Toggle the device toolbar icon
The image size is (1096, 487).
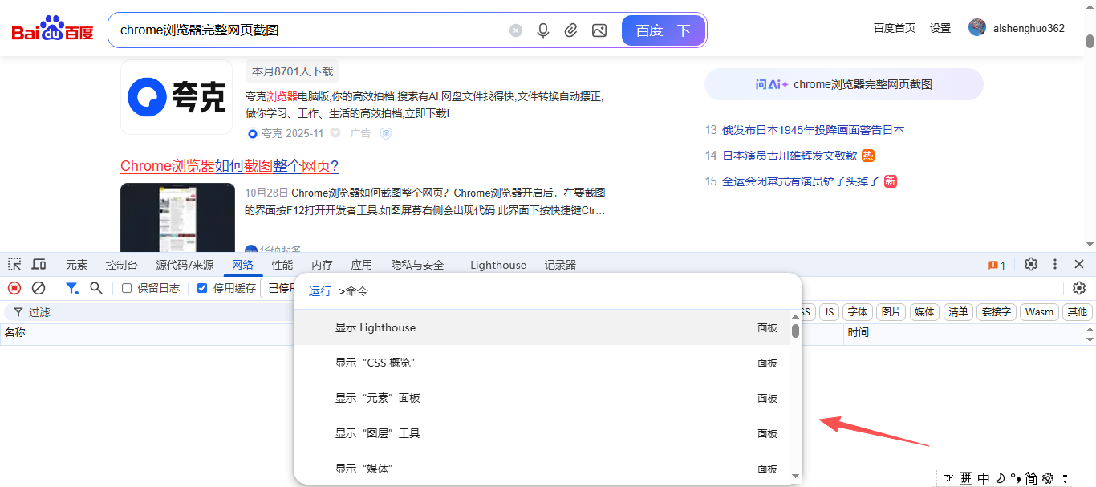(39, 265)
